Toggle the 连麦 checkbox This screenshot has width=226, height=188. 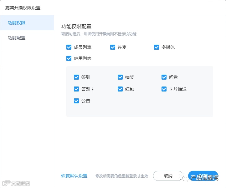[113, 47]
